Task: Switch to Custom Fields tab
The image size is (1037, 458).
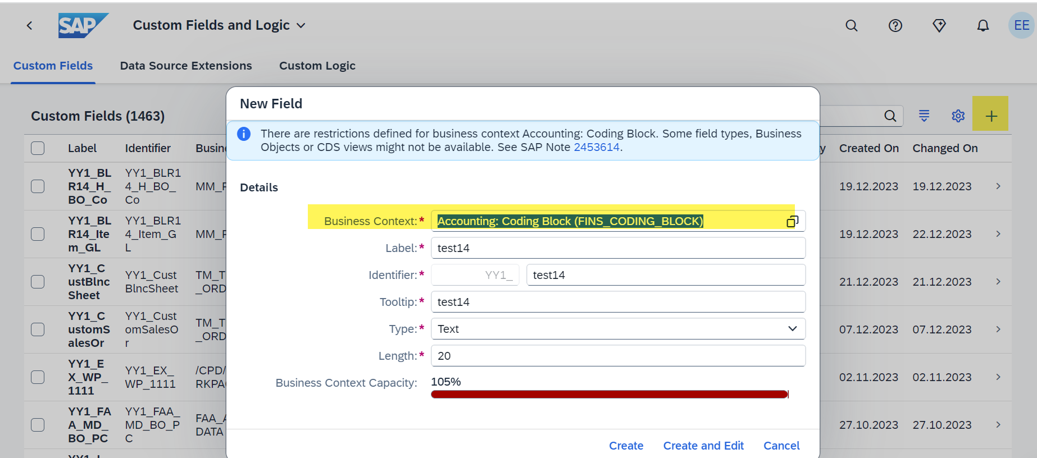Action: (x=53, y=66)
